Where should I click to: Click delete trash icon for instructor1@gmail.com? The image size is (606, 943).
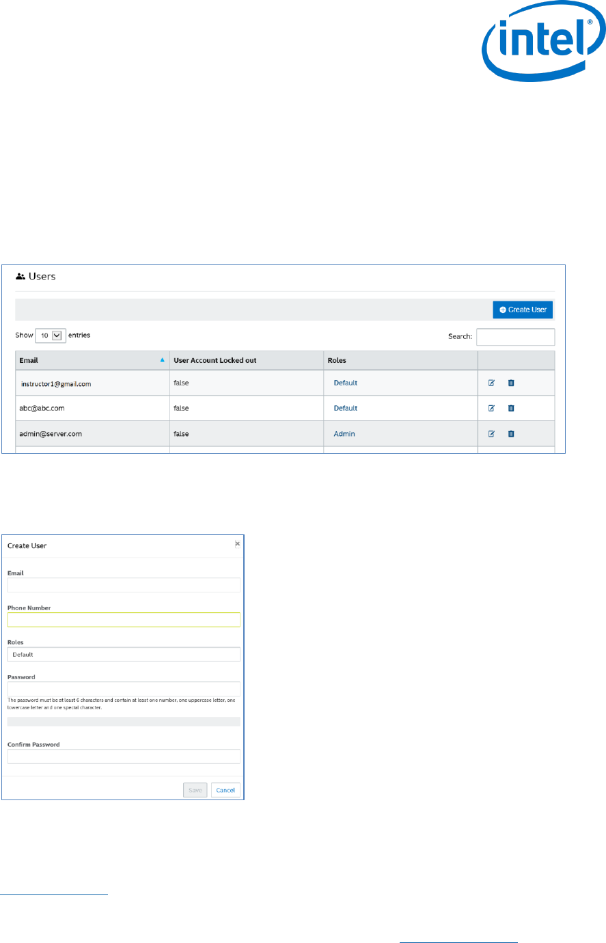coord(511,383)
